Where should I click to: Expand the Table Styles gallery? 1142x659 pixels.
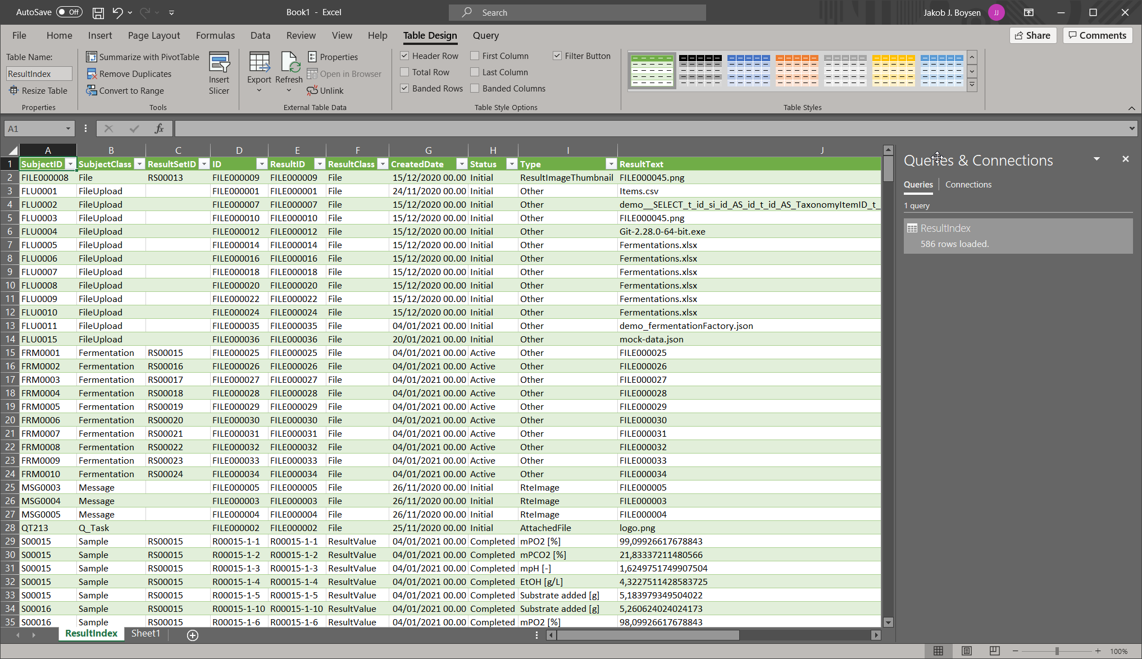(972, 85)
